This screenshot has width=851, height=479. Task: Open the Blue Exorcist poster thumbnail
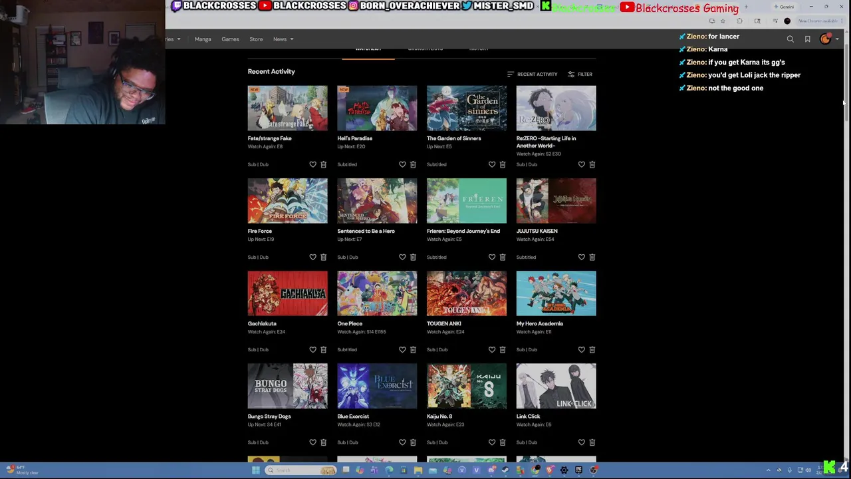pyautogui.click(x=377, y=386)
